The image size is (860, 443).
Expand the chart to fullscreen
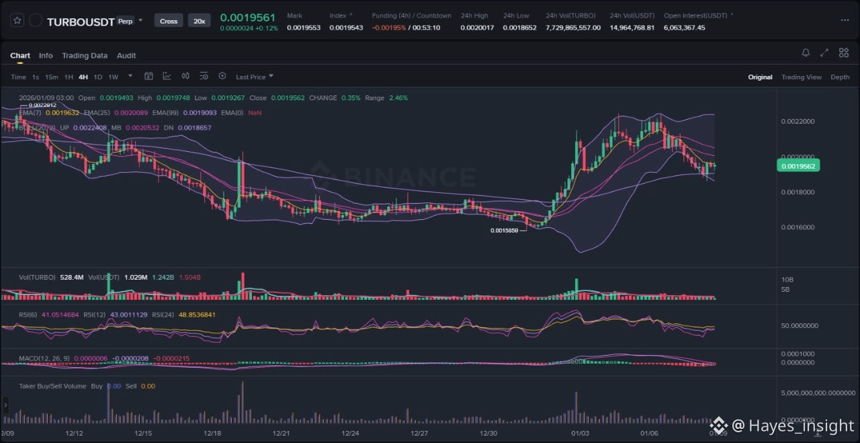[824, 53]
